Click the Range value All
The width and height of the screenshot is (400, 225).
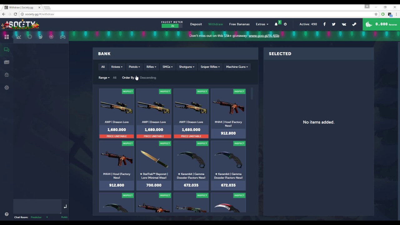115,77
